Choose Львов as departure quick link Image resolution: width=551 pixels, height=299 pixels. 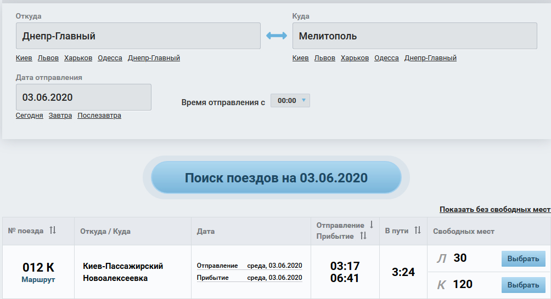click(x=48, y=58)
